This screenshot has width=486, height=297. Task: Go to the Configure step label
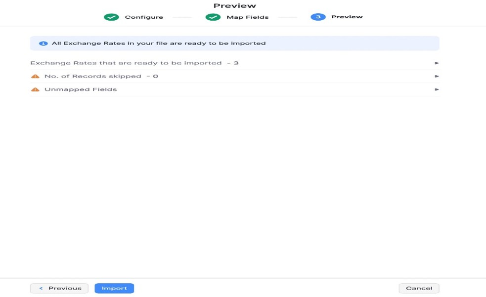click(x=144, y=17)
